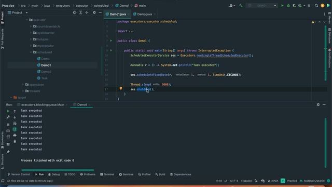Image resolution: width=332 pixels, height=187 pixels.
Task: Select opened file target icon in Project panel
Action: tap(75, 12)
